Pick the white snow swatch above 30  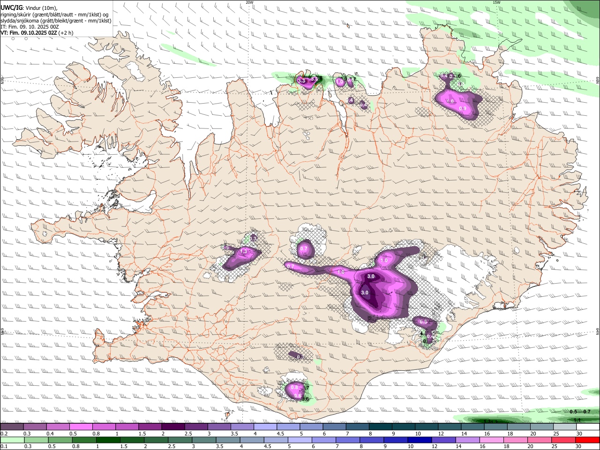click(588, 427)
